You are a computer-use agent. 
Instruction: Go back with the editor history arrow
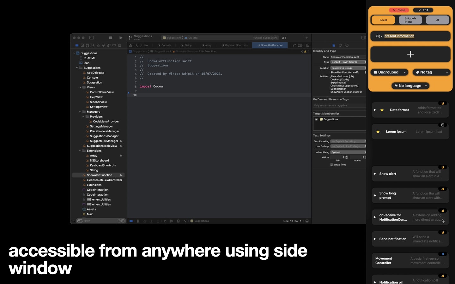point(137,45)
